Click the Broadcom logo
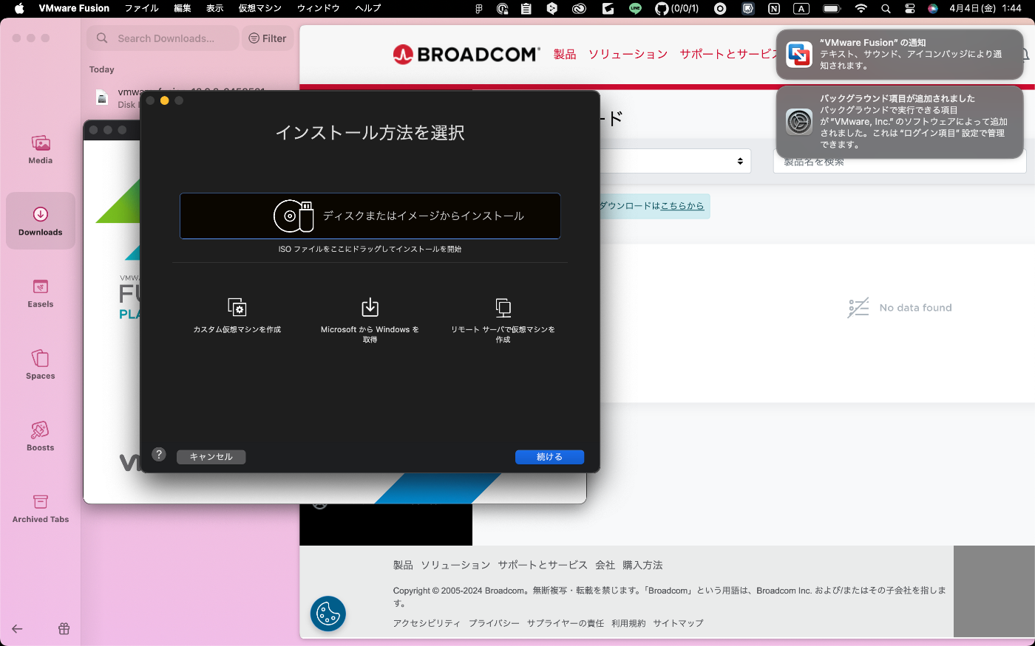1035x646 pixels. pyautogui.click(x=466, y=54)
